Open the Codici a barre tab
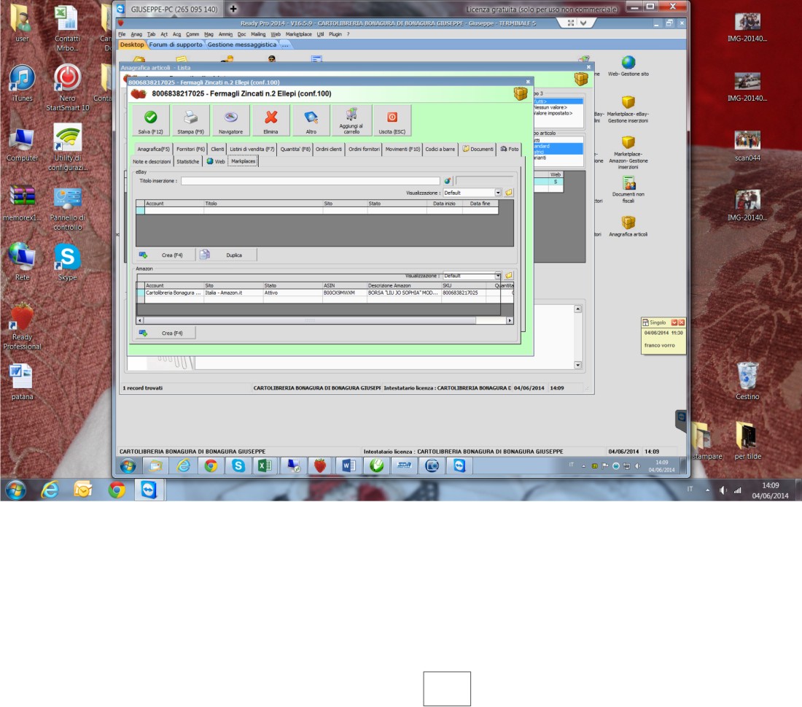The image size is (802, 707). (x=440, y=149)
